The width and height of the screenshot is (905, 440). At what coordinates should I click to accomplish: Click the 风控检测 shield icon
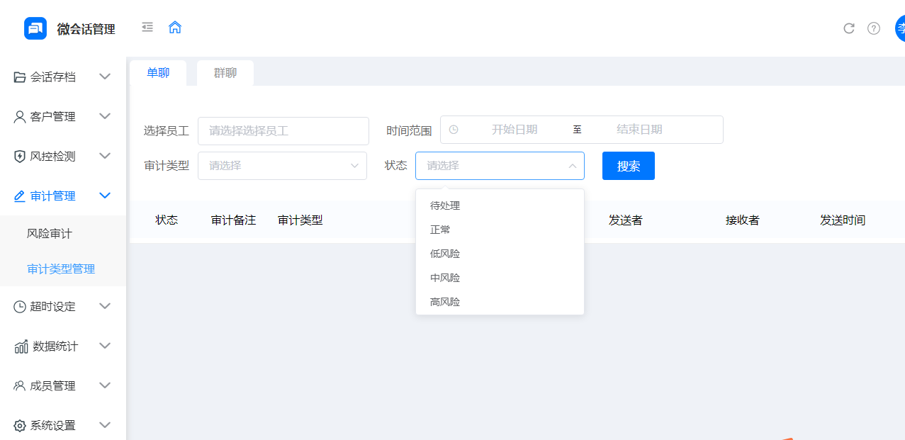[x=19, y=156]
